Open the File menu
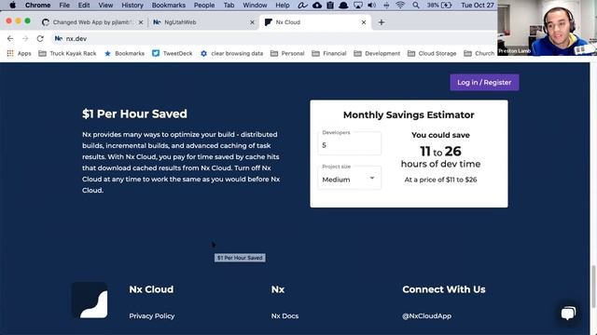The height and width of the screenshot is (335, 597). pyautogui.click(x=64, y=5)
